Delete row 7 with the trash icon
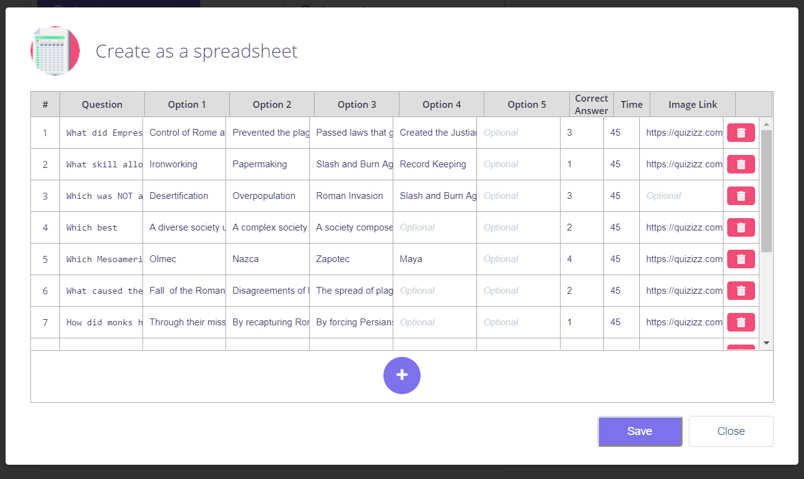Image resolution: width=804 pixels, height=479 pixels. point(741,322)
